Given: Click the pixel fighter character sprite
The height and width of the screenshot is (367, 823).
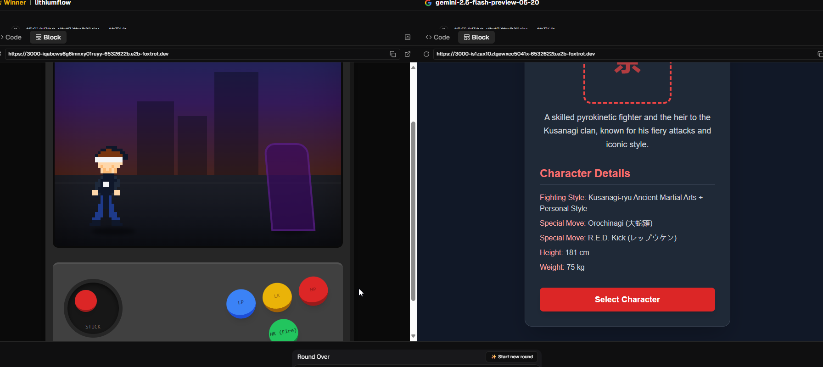Looking at the screenshot, I should click(x=108, y=185).
